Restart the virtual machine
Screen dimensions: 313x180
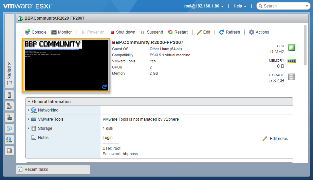pos(178,32)
